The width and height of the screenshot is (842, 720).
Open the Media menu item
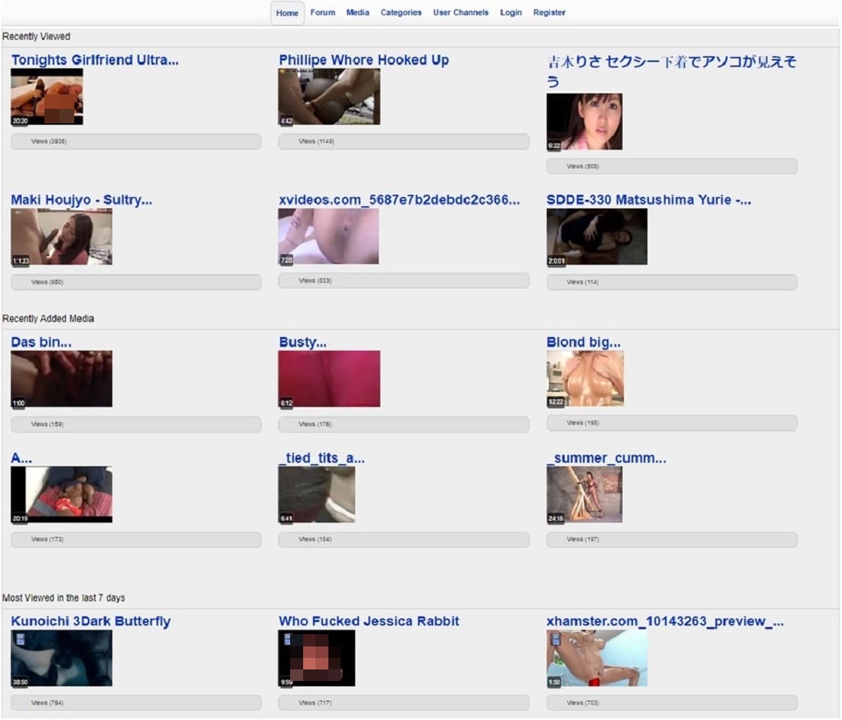pyautogui.click(x=357, y=13)
